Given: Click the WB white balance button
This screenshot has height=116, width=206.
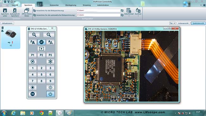Looking at the screenshot, I should pyautogui.click(x=32, y=94).
